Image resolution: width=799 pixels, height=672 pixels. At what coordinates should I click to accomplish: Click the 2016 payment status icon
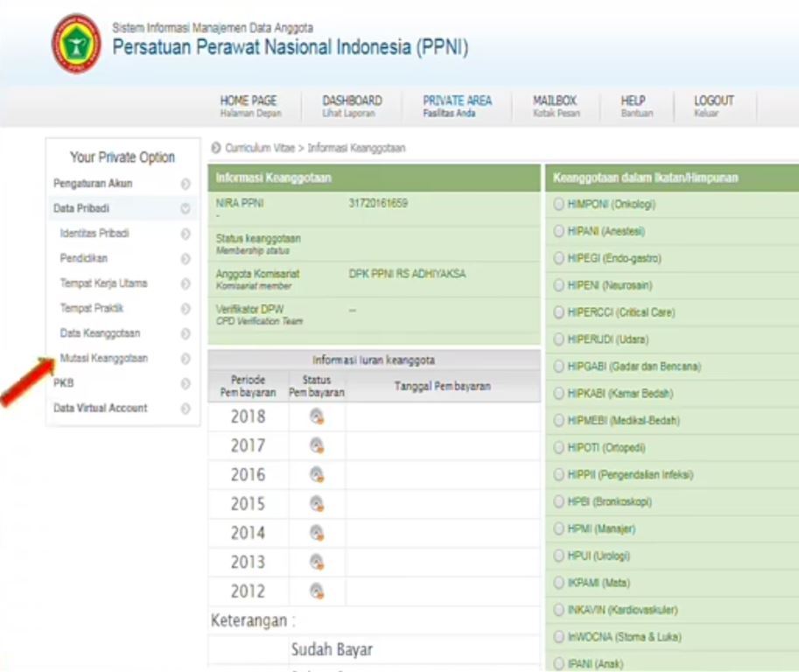[317, 475]
